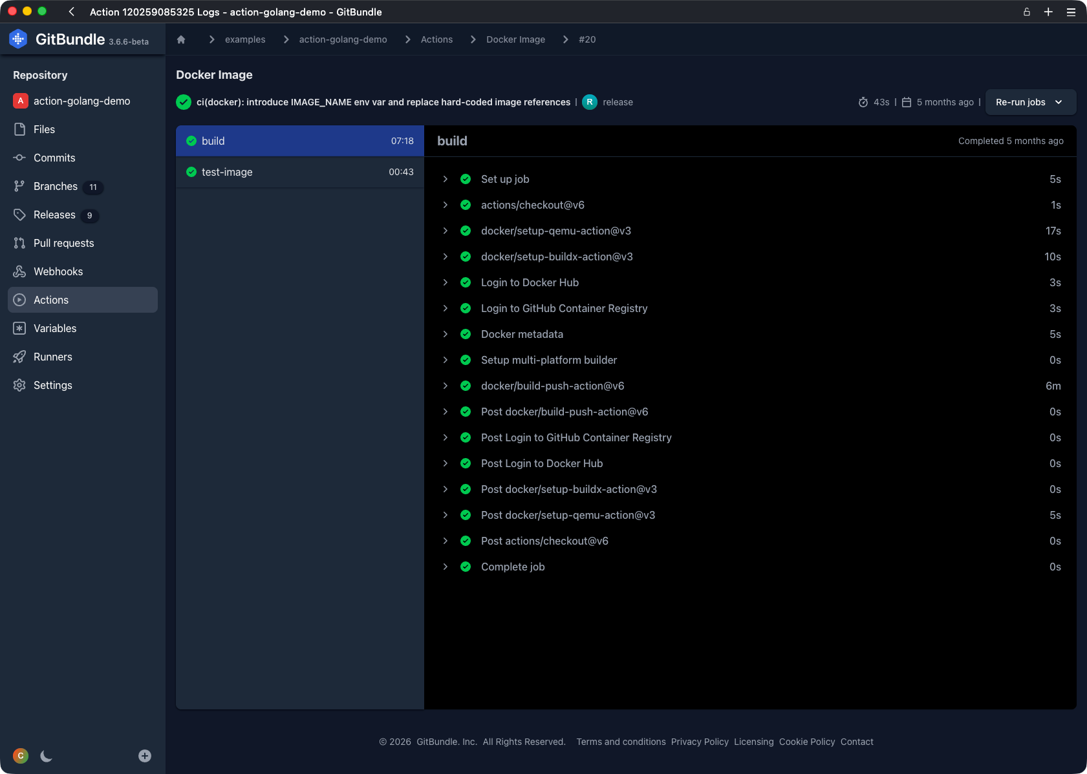Toggle dark mode moon icon
Image resolution: width=1087 pixels, height=774 pixels.
coord(46,756)
